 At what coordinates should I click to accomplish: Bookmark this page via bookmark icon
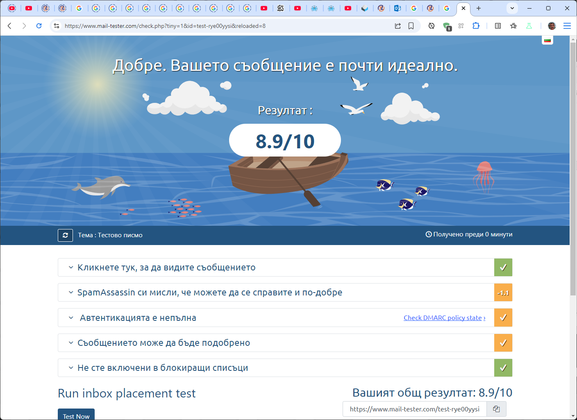411,26
